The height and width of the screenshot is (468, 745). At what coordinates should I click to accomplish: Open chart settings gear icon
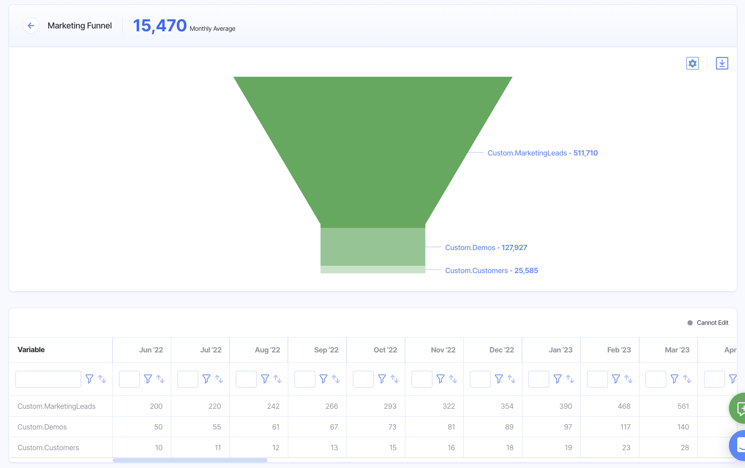coord(692,63)
